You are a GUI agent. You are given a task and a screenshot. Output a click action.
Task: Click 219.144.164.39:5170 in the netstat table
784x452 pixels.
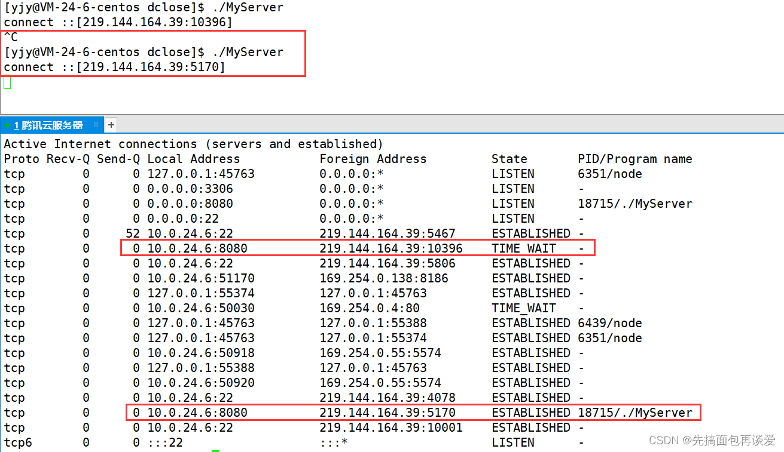point(388,413)
